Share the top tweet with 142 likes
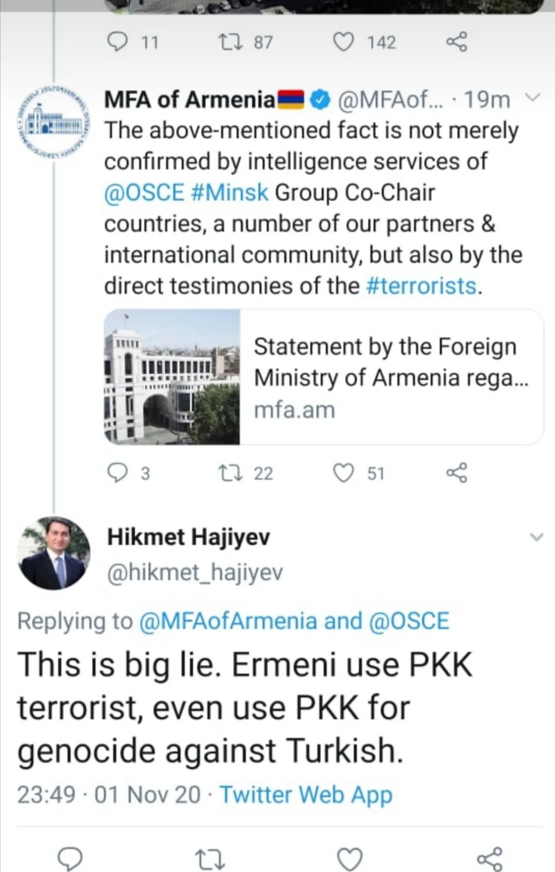 pyautogui.click(x=456, y=42)
